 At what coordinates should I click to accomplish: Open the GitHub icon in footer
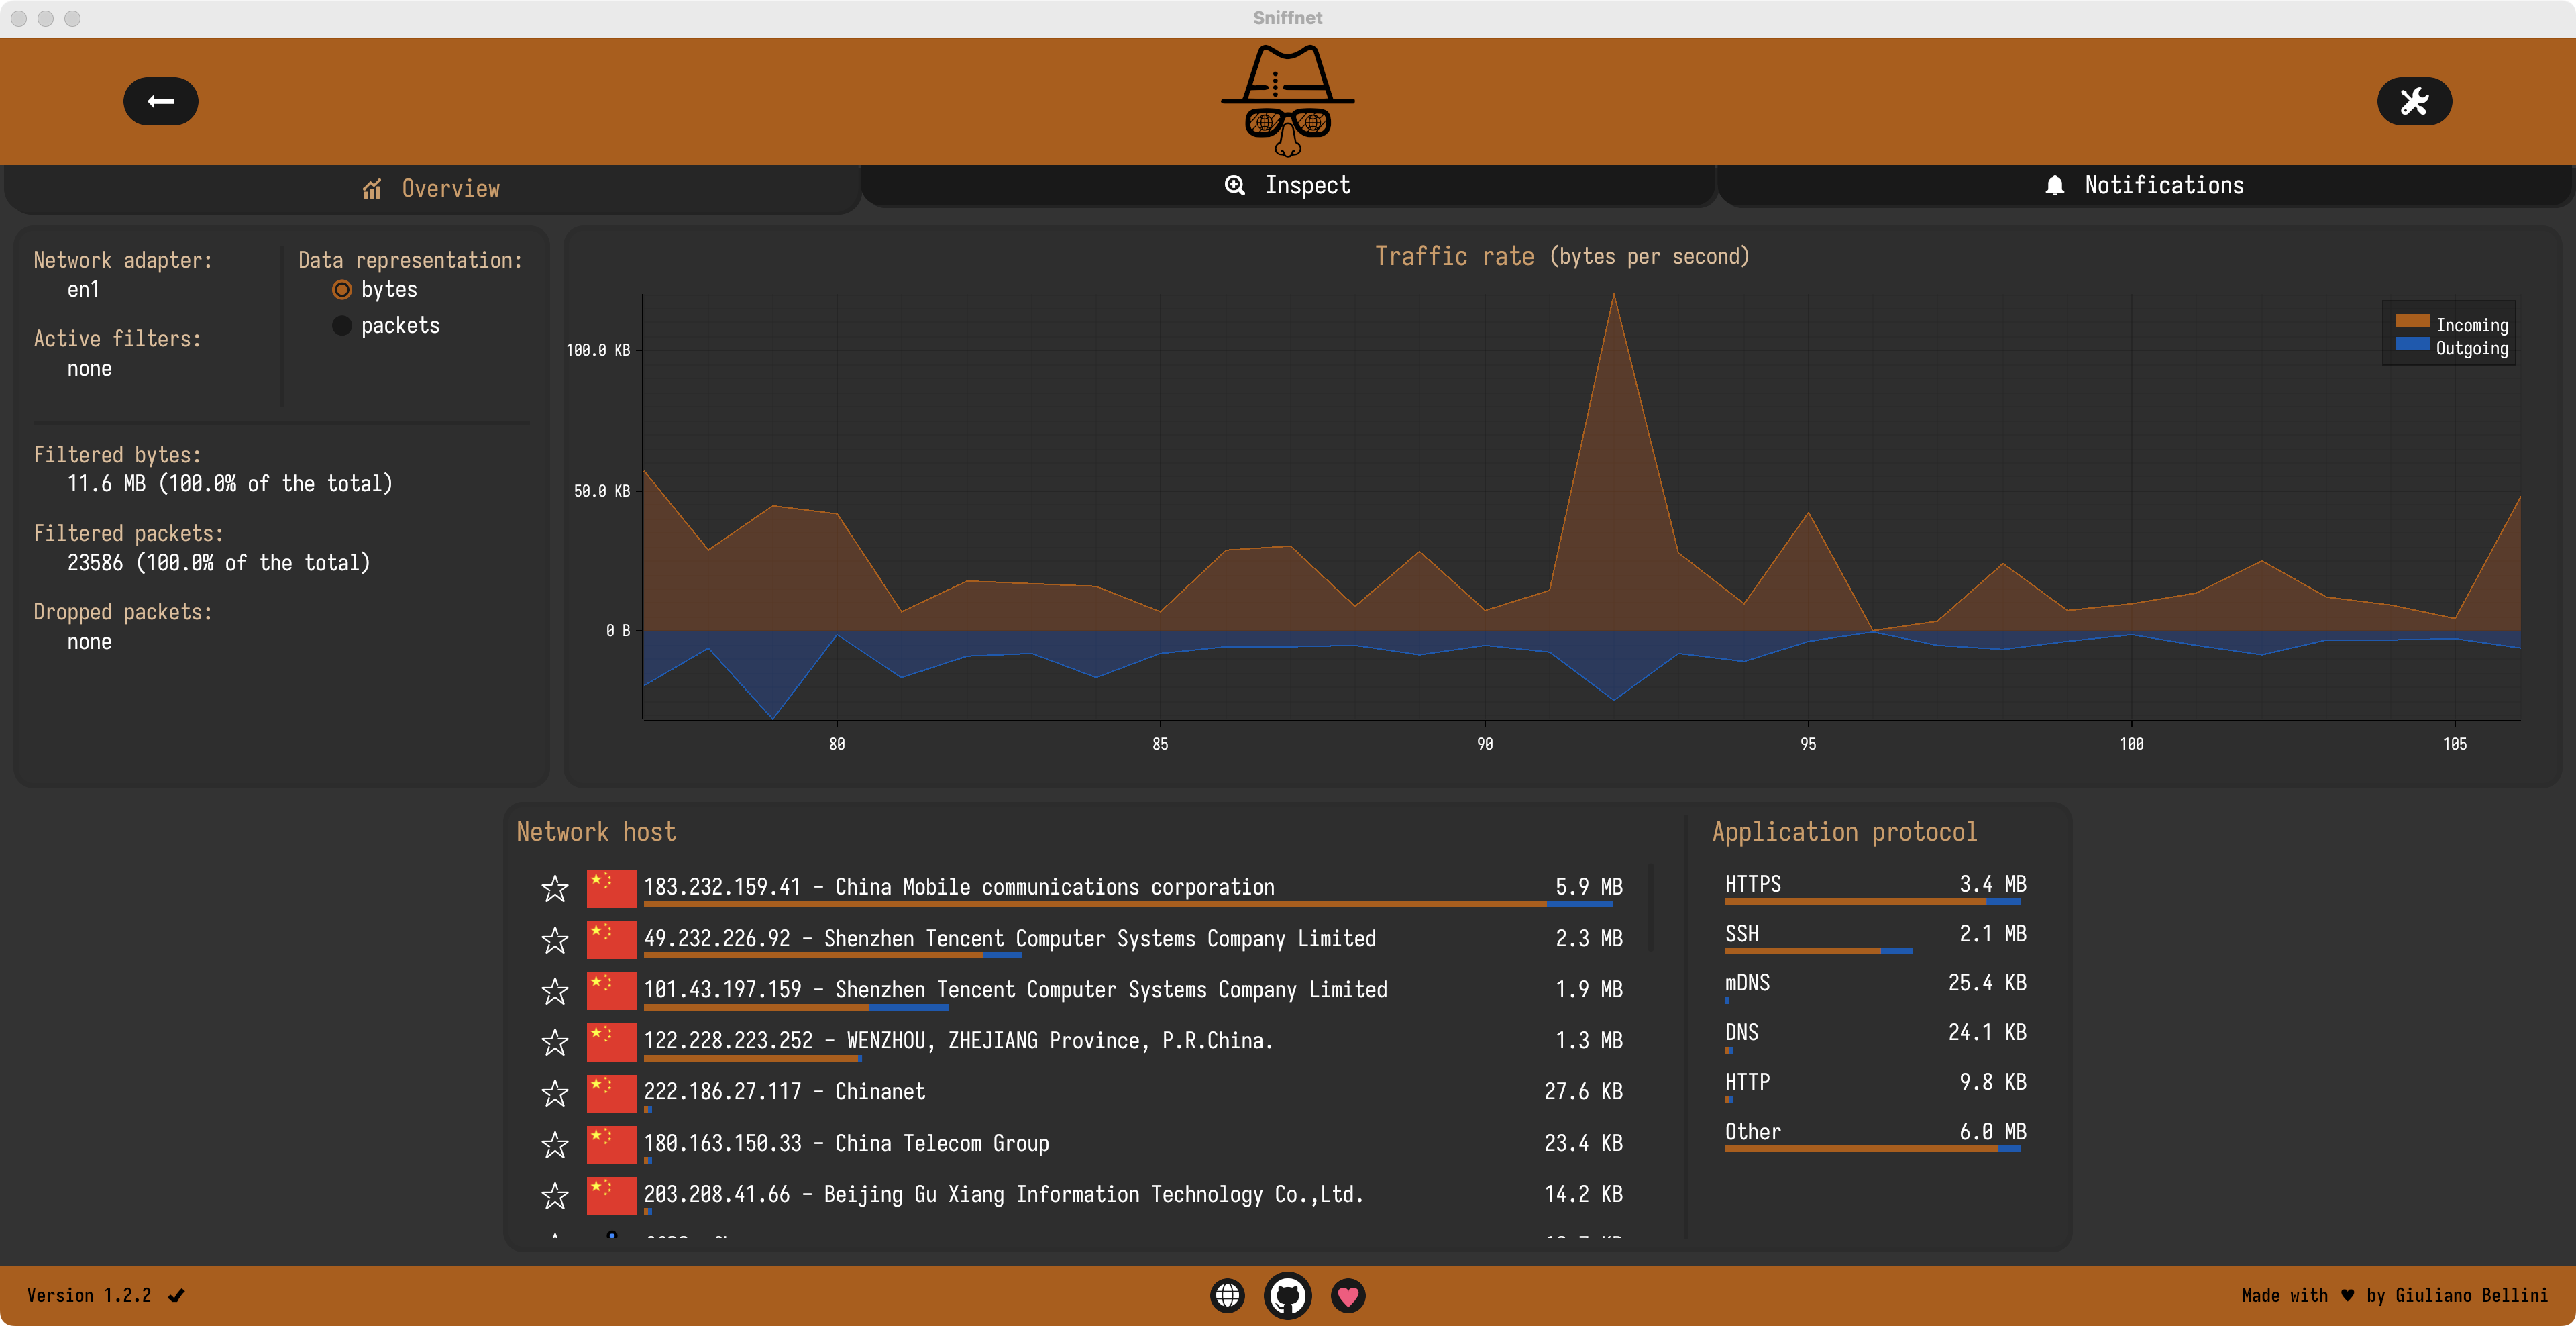(x=1288, y=1296)
